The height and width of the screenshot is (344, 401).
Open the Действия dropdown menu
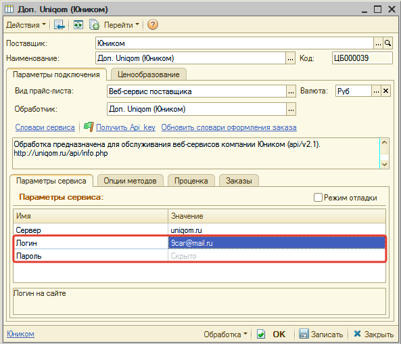coord(26,25)
